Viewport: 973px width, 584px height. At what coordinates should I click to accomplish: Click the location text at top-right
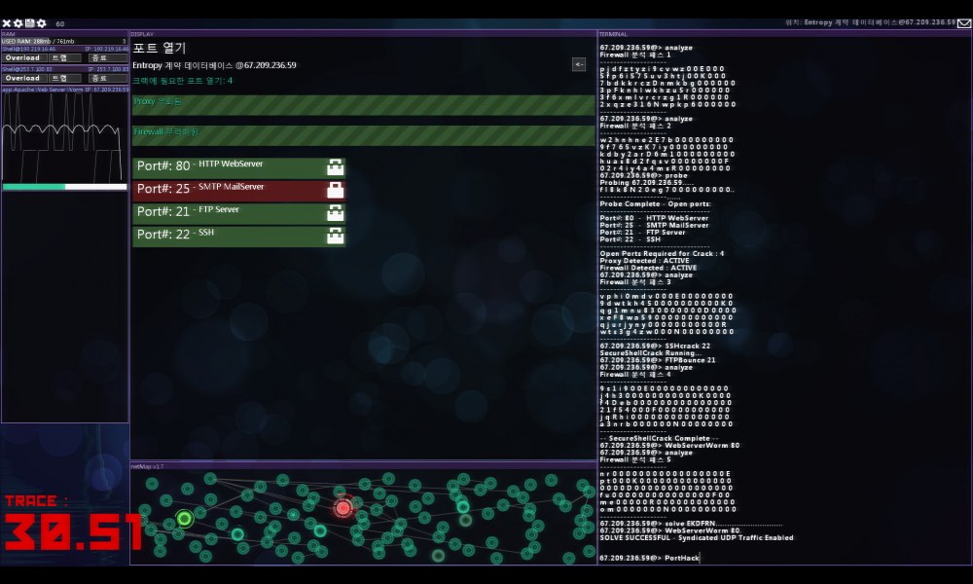[x=870, y=22]
